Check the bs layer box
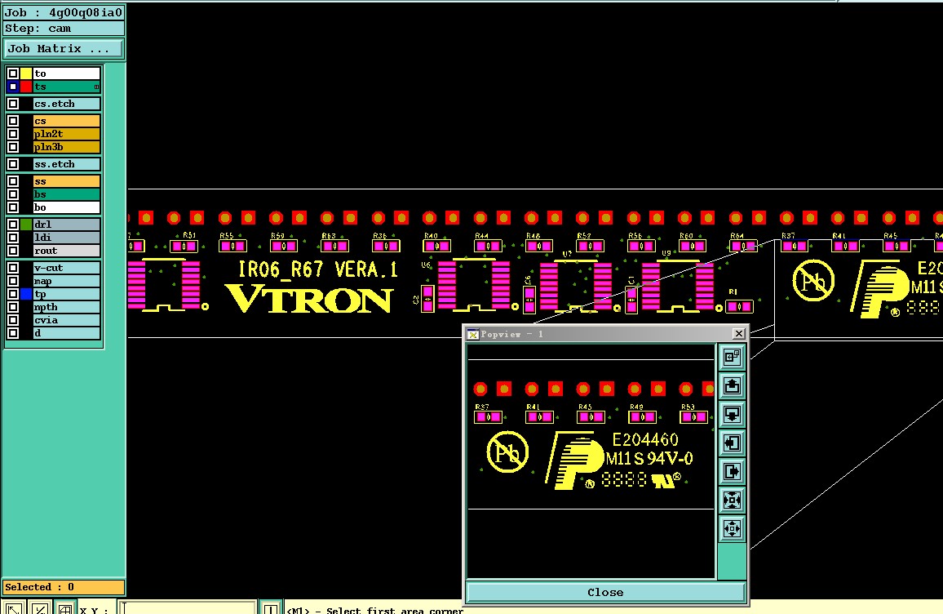 13,194
